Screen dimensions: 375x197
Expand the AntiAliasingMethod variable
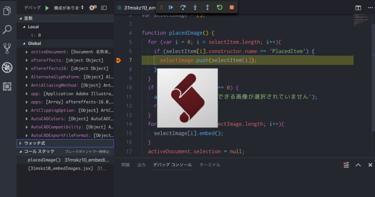(x=27, y=85)
